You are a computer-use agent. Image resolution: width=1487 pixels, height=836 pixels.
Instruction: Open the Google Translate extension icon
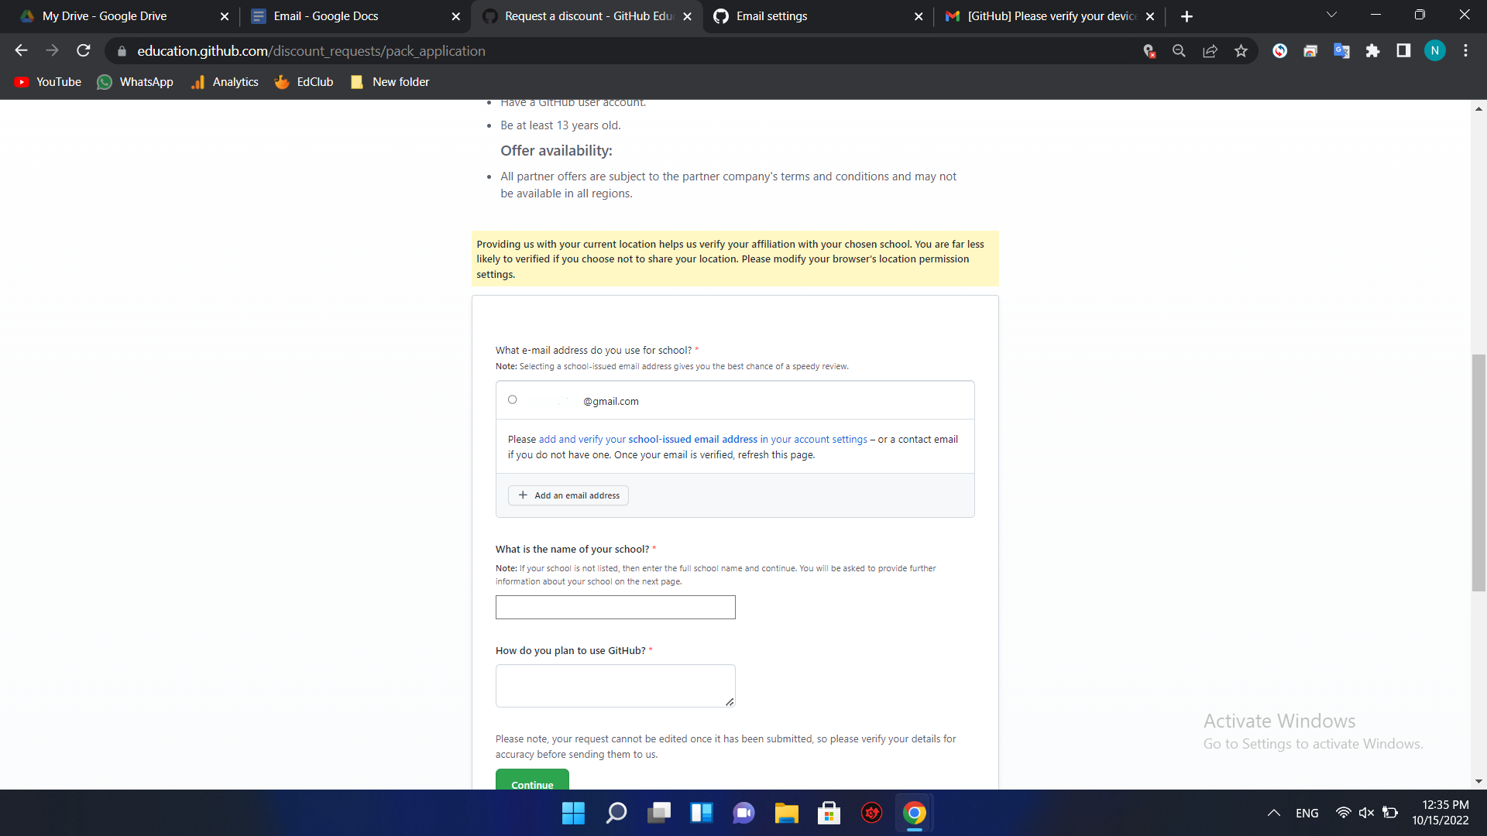point(1341,51)
